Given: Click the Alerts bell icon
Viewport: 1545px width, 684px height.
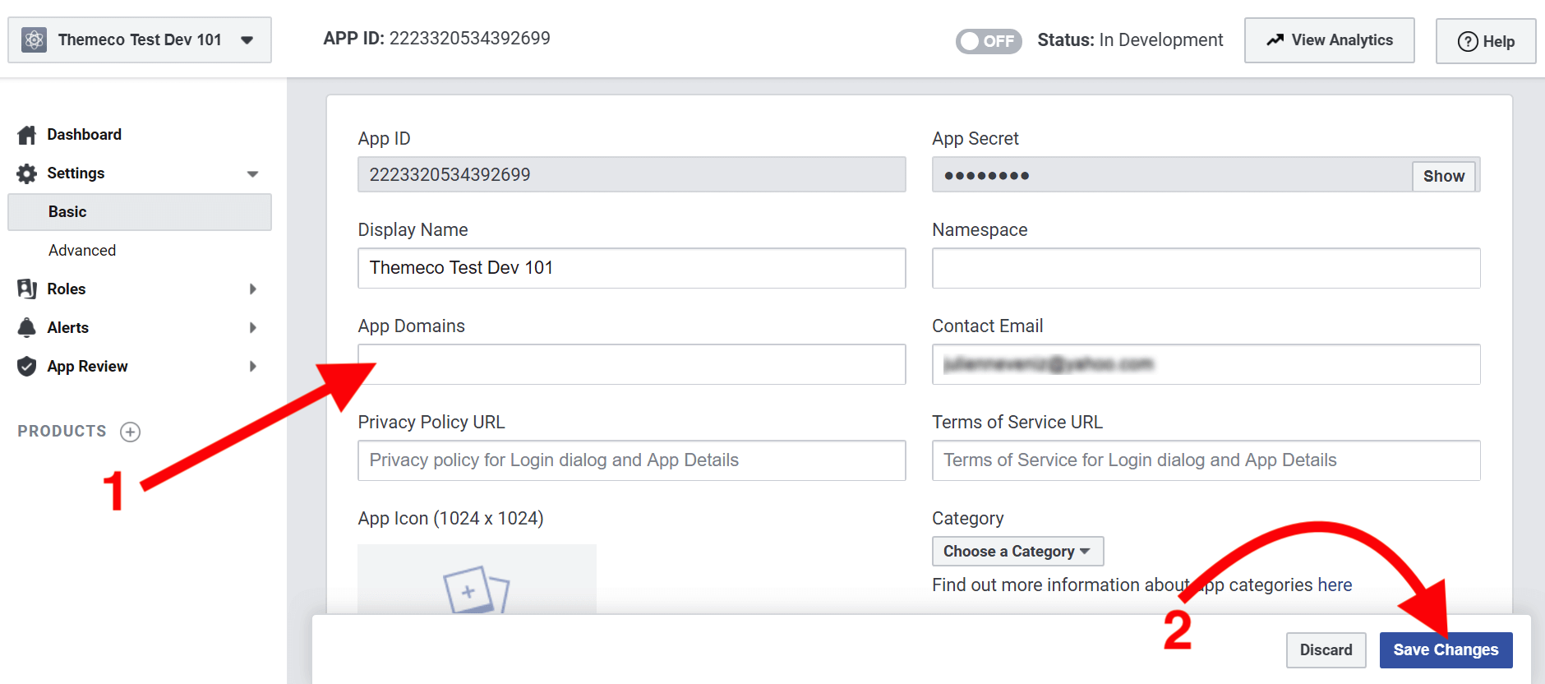Looking at the screenshot, I should pyautogui.click(x=27, y=327).
